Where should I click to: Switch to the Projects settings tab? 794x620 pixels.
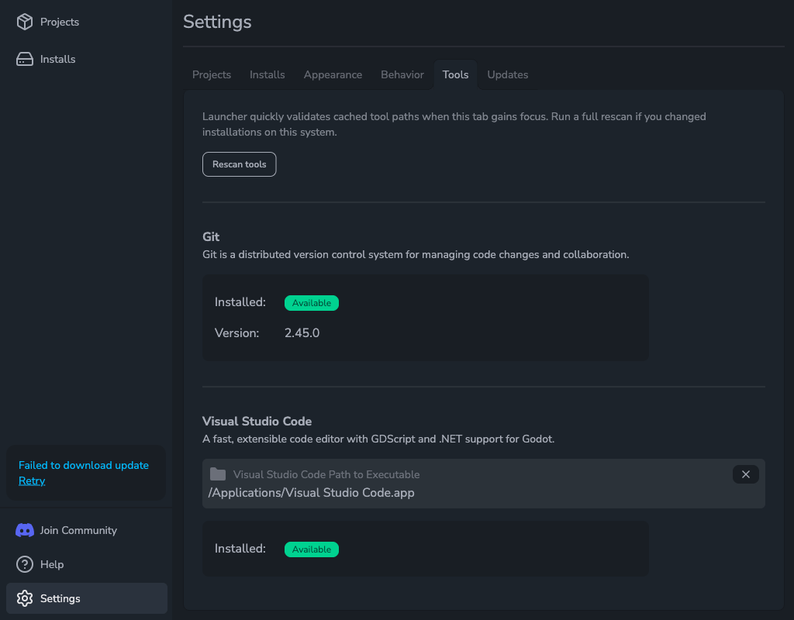point(212,74)
